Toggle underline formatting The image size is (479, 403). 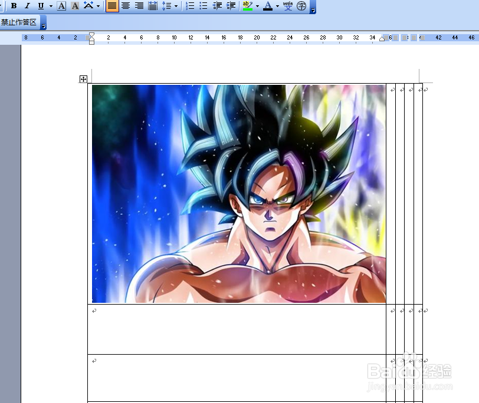click(x=41, y=5)
